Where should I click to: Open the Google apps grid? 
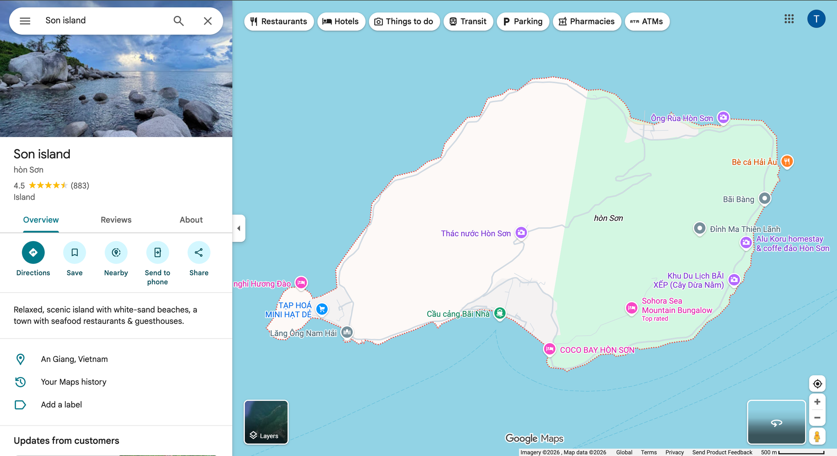coord(789,19)
